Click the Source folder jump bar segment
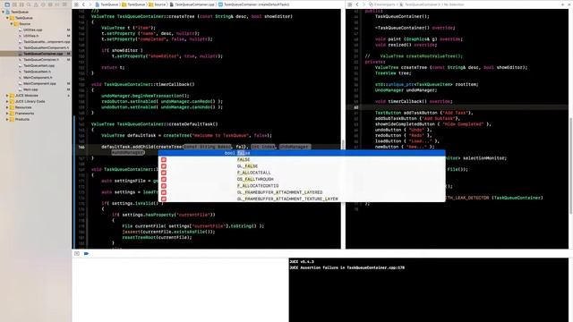 tap(158, 4)
